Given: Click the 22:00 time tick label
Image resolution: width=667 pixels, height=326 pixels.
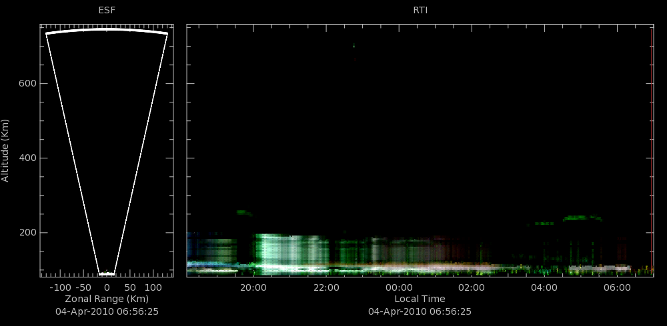Looking at the screenshot, I should pyautogui.click(x=326, y=287).
